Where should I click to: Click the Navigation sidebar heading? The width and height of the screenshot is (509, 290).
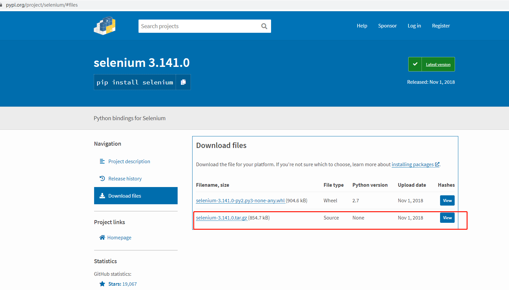coord(107,144)
